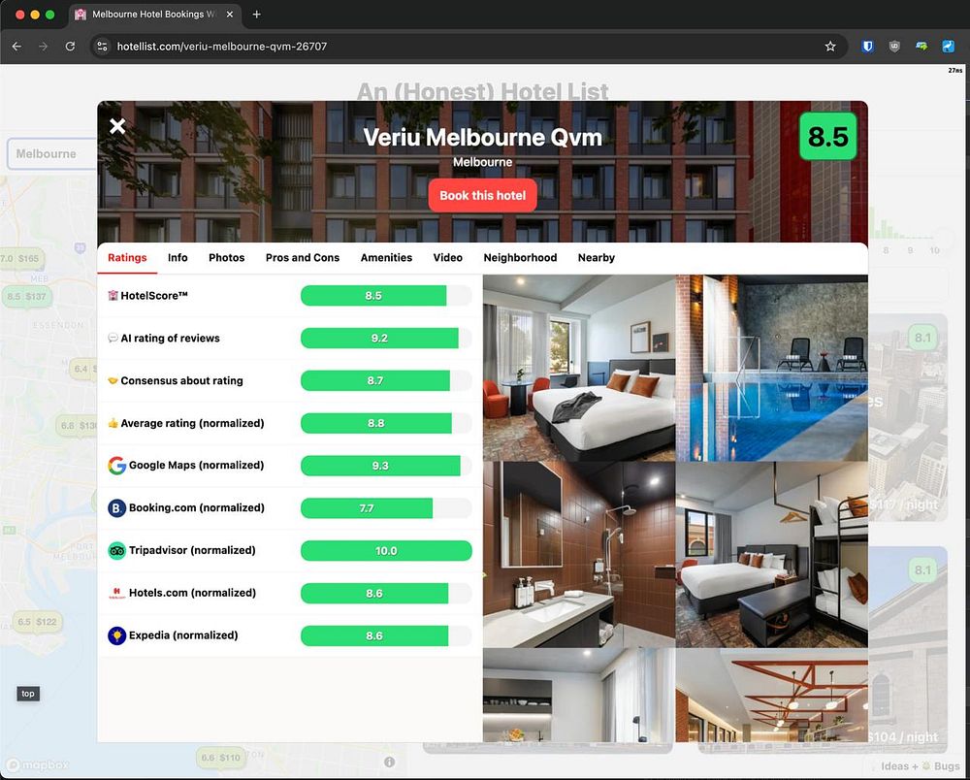The height and width of the screenshot is (780, 970).
Task: Click the 6.6 $110 map marker
Action: 220,757
